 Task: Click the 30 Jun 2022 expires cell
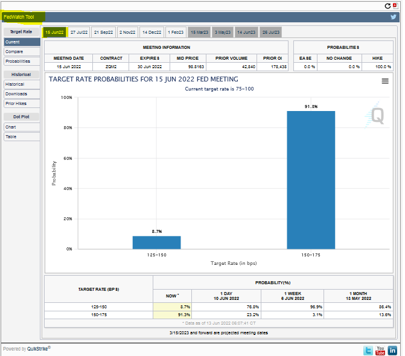[x=150, y=66]
